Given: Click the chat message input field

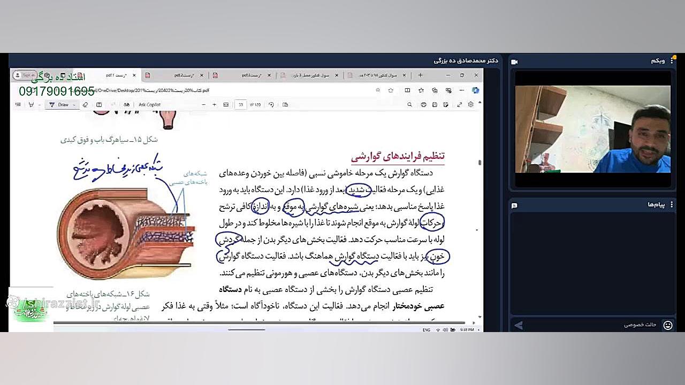Looking at the screenshot, I should coord(593,325).
